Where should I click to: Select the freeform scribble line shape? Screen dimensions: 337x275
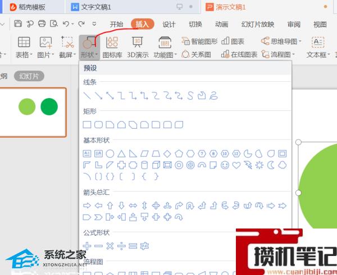[x=213, y=96]
